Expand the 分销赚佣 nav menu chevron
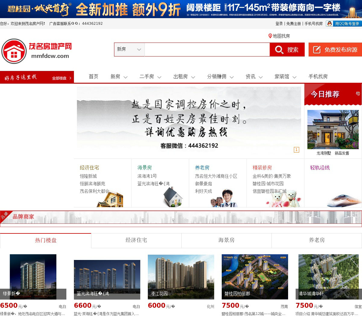The image size is (362, 321). (x=232, y=77)
